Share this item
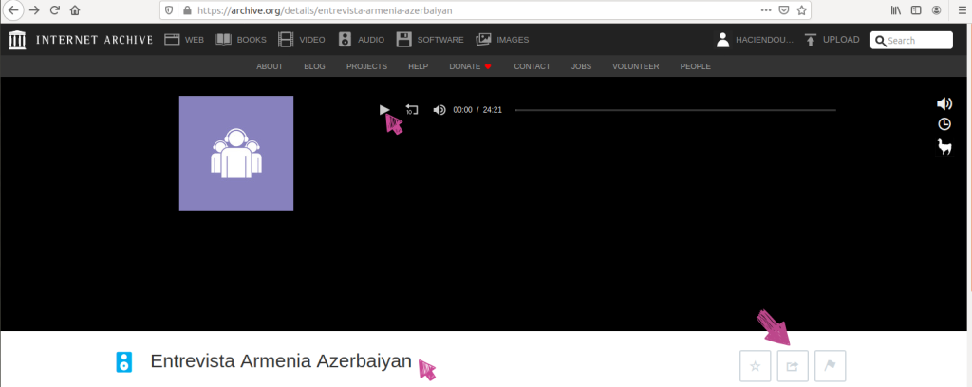This screenshot has width=972, height=387. pyautogui.click(x=793, y=366)
